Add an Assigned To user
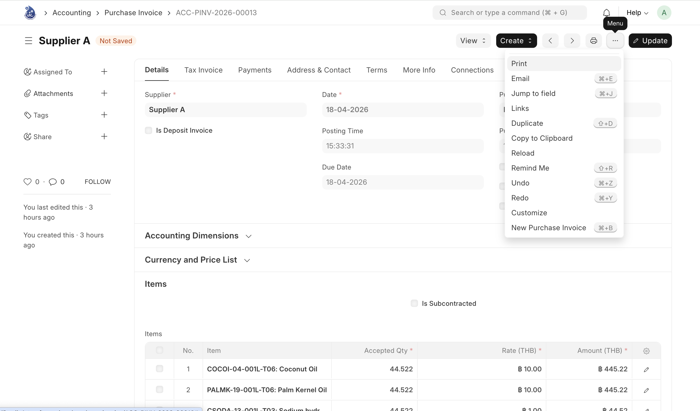 [104, 72]
